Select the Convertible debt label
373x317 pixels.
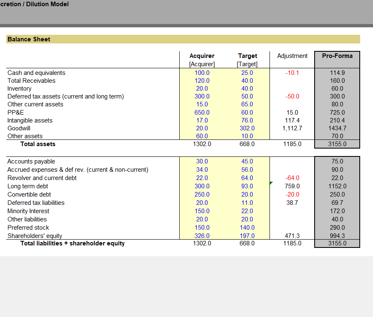click(x=29, y=195)
